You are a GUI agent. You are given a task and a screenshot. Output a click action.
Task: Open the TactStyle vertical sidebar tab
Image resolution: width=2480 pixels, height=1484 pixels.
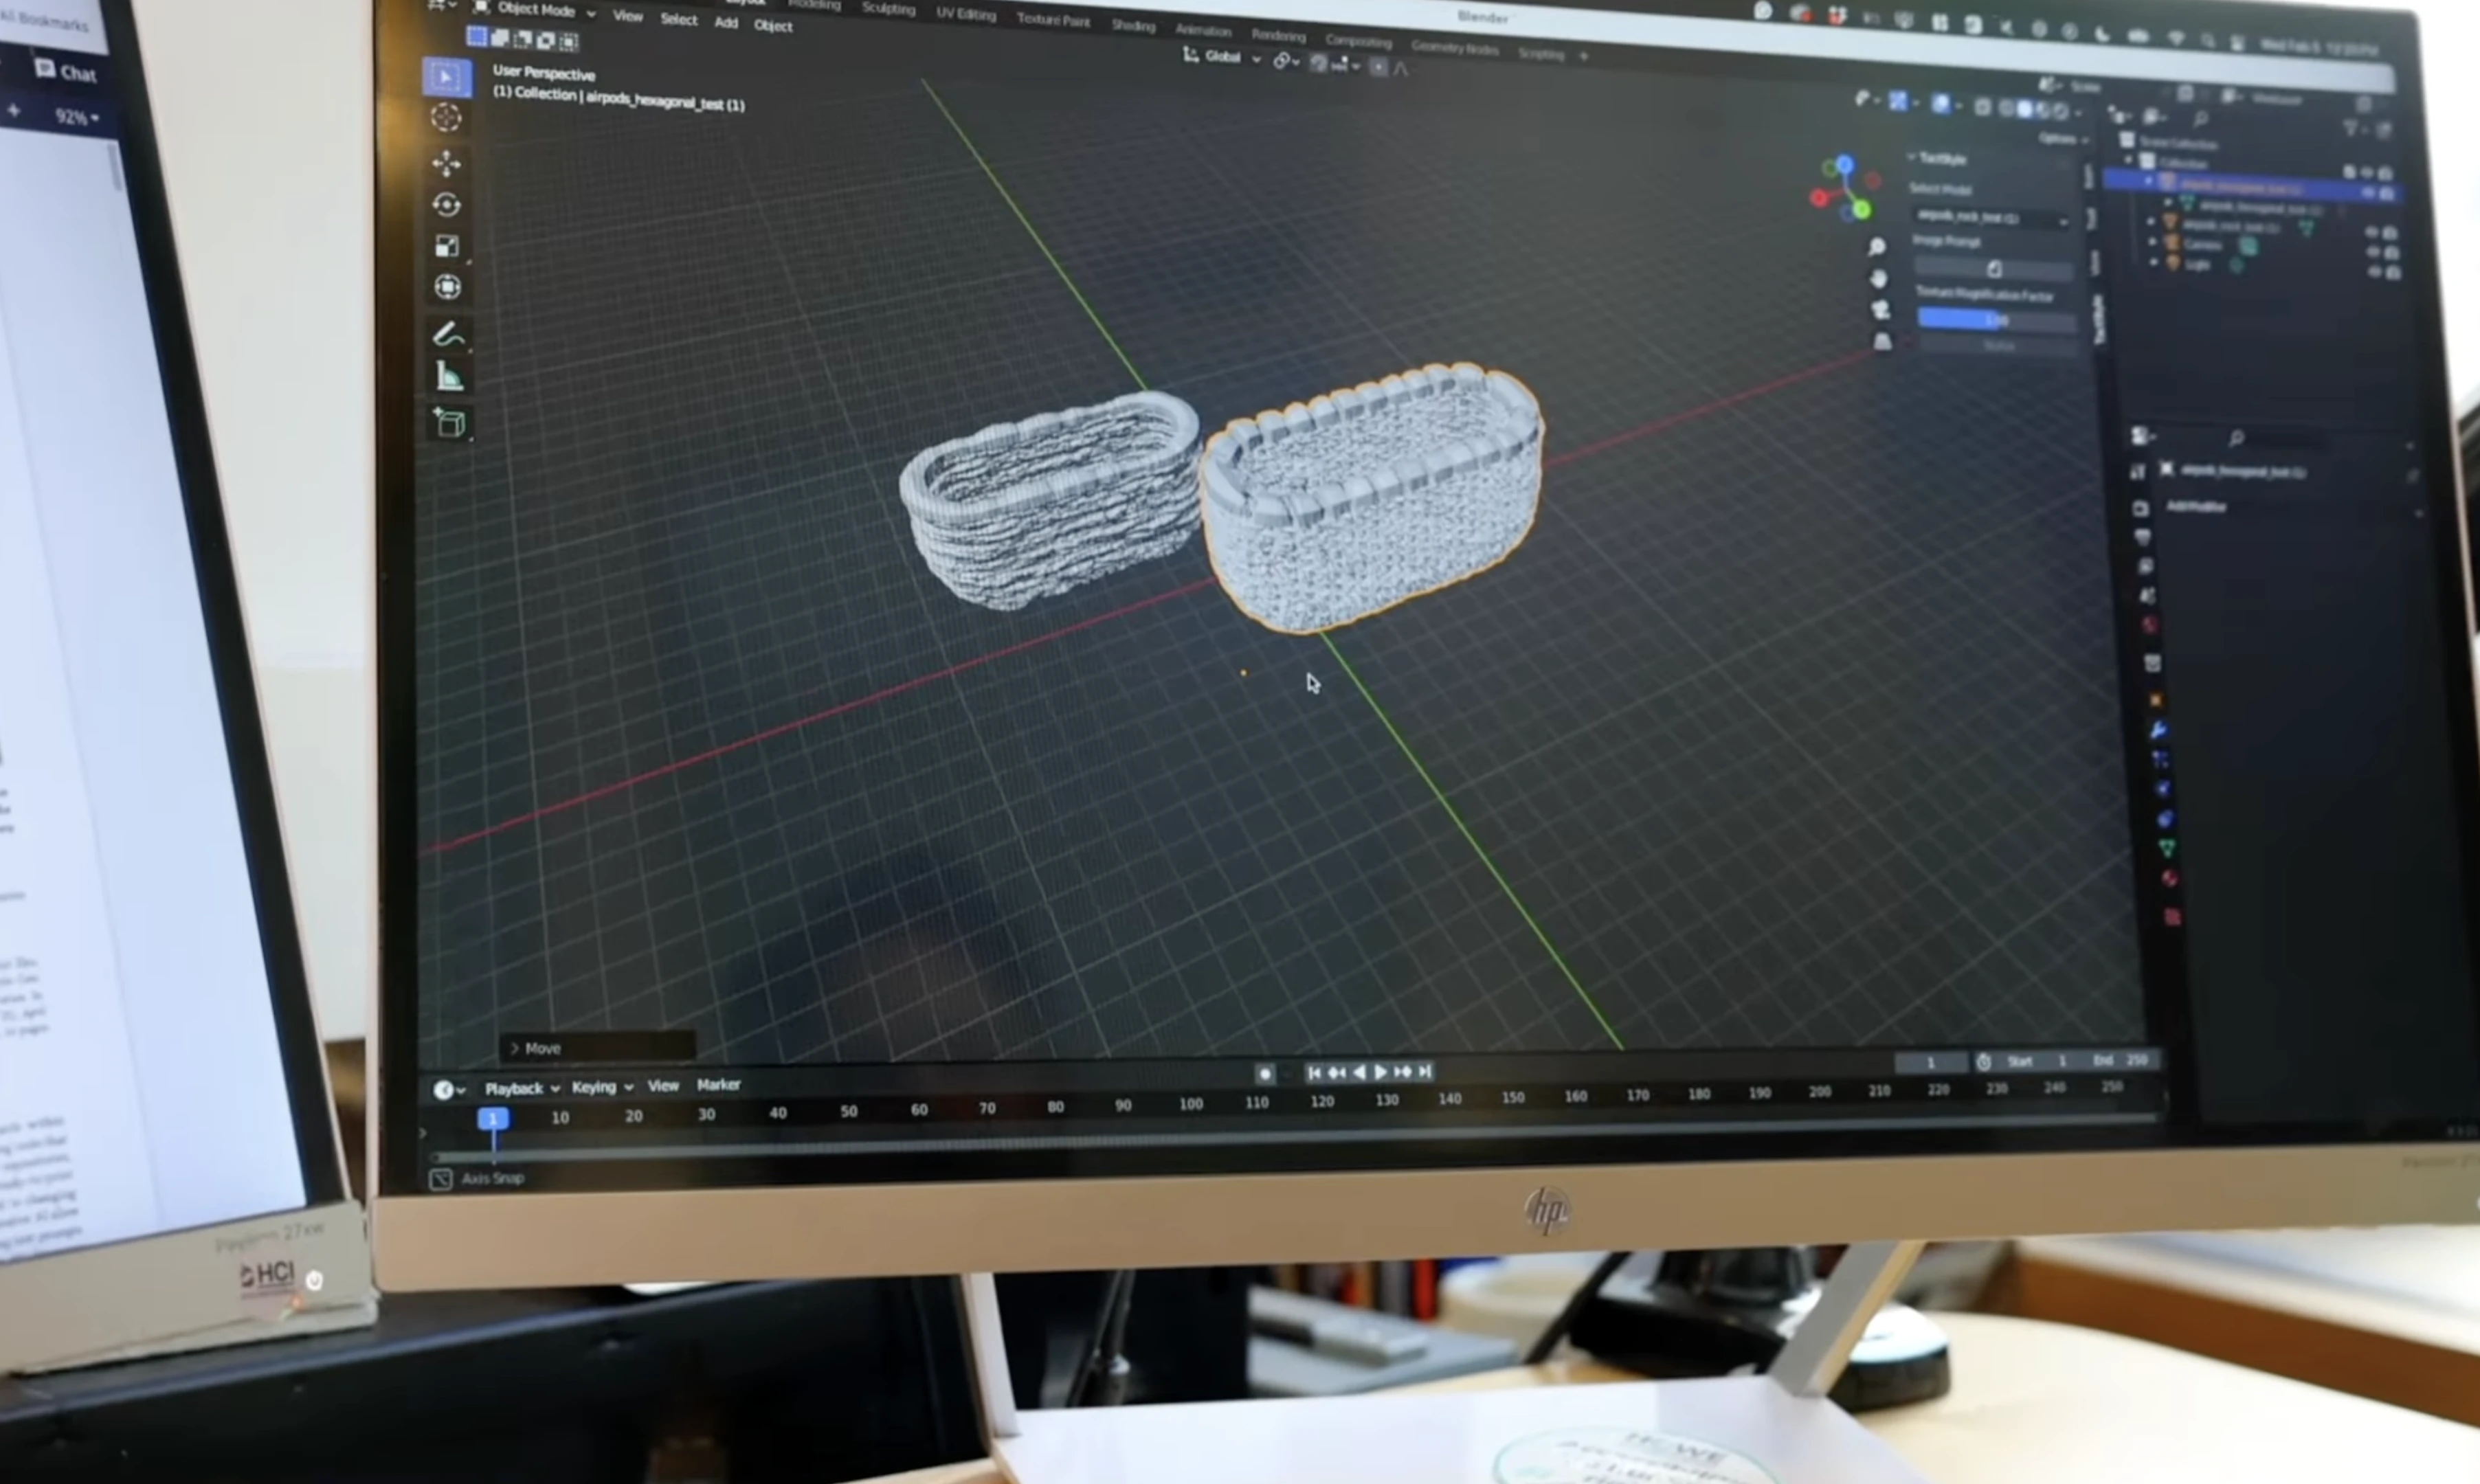point(2100,320)
